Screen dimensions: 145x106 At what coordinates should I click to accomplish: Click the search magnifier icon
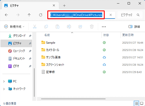[x=138, y=15]
